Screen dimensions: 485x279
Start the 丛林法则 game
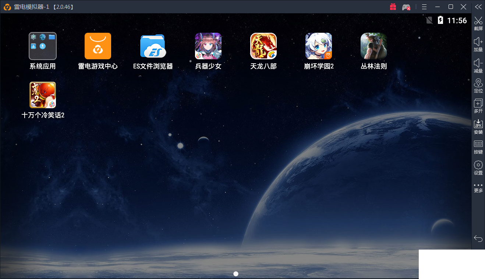point(374,46)
